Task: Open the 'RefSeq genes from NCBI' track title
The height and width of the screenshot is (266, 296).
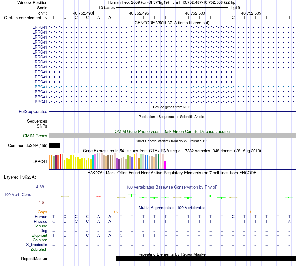Action: 172,107
